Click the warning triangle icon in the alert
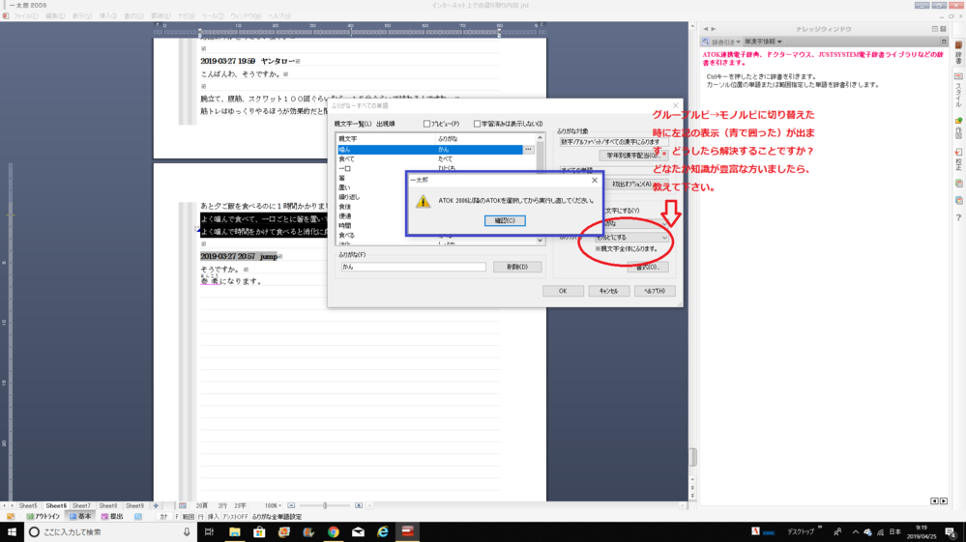The image size is (966, 542). click(x=423, y=201)
